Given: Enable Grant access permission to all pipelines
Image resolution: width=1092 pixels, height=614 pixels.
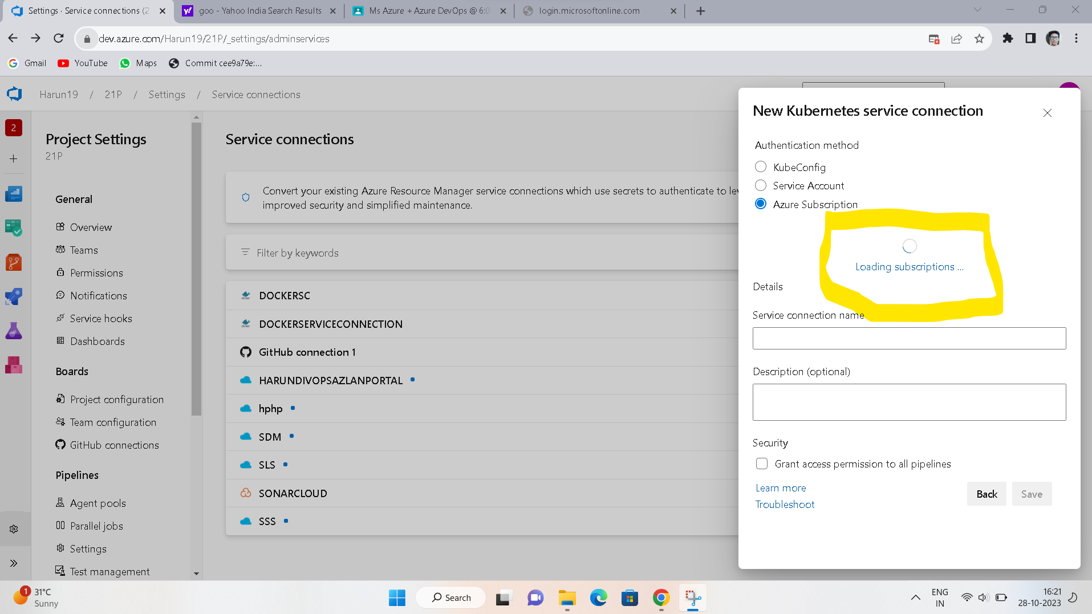Looking at the screenshot, I should pos(762,463).
